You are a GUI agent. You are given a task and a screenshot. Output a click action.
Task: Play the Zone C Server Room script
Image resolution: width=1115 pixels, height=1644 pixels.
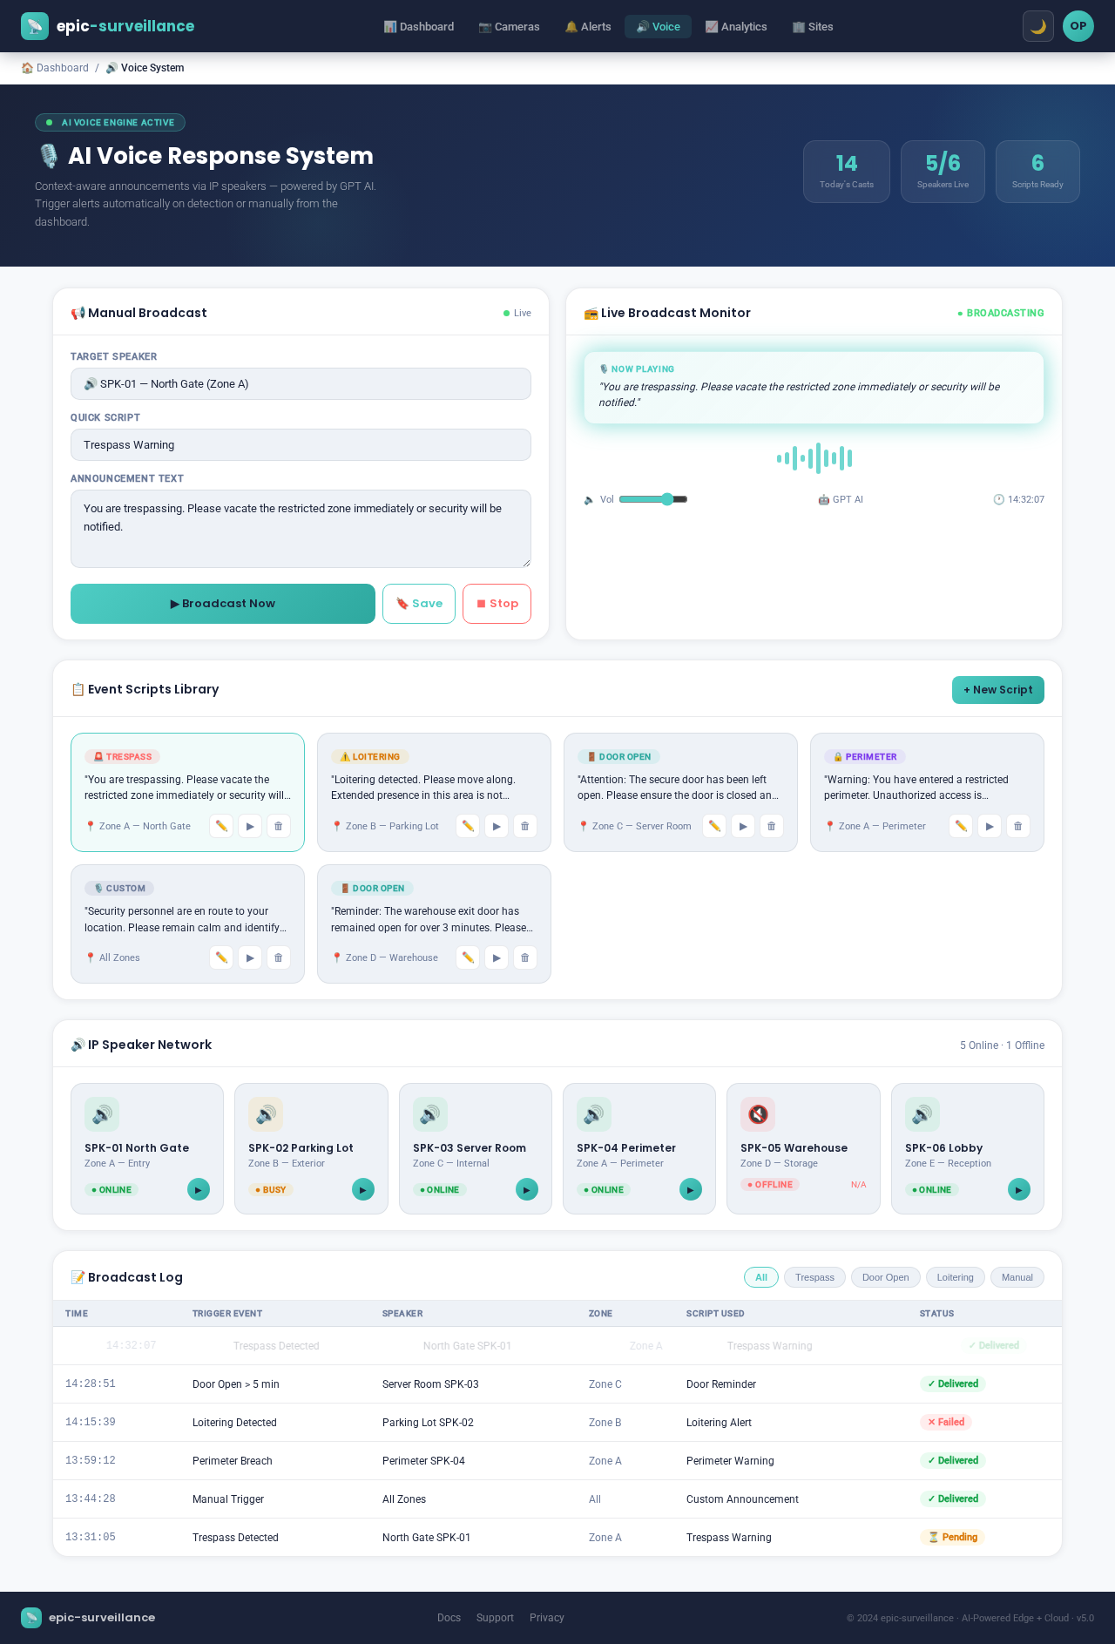click(743, 826)
